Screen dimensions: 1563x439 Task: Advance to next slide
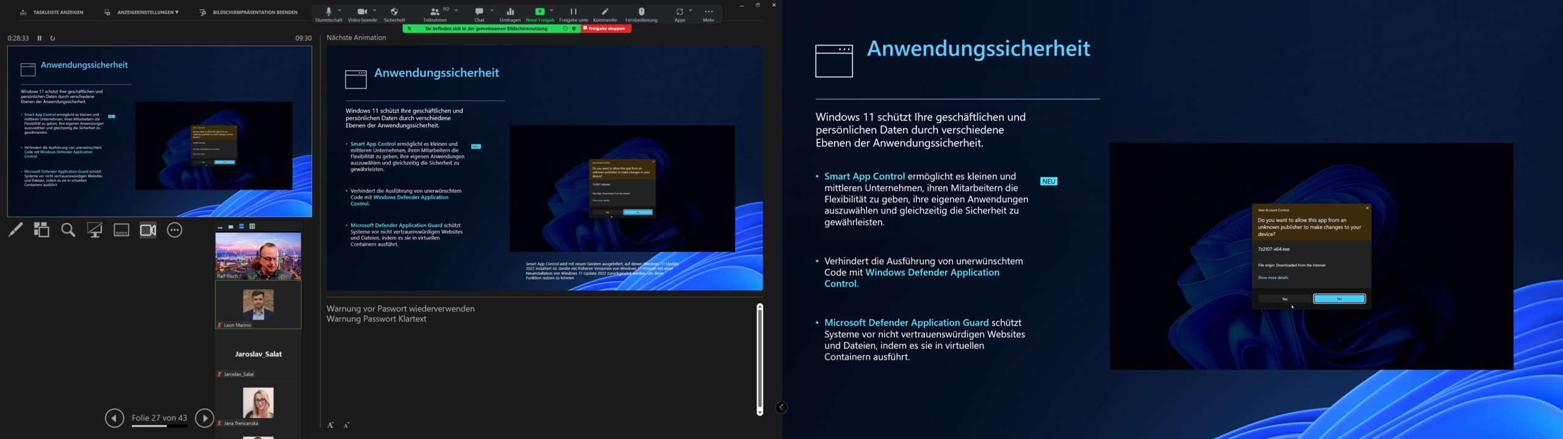point(205,418)
